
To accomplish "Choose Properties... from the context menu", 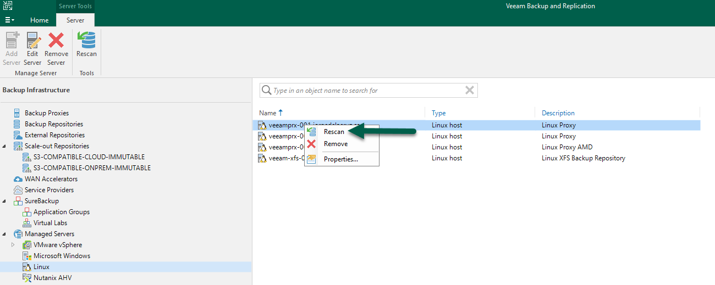I will coord(340,159).
